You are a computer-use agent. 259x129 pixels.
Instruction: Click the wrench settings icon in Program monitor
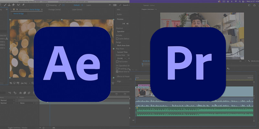point(249,61)
